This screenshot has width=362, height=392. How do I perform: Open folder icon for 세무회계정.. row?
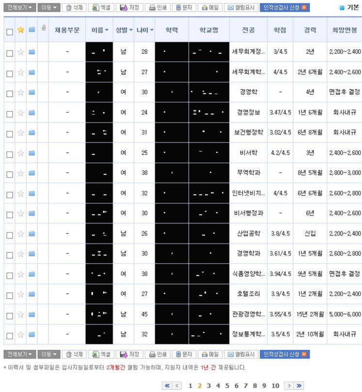(x=32, y=52)
